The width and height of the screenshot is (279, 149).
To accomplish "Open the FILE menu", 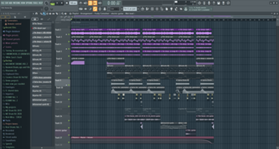I will click(2, 3).
